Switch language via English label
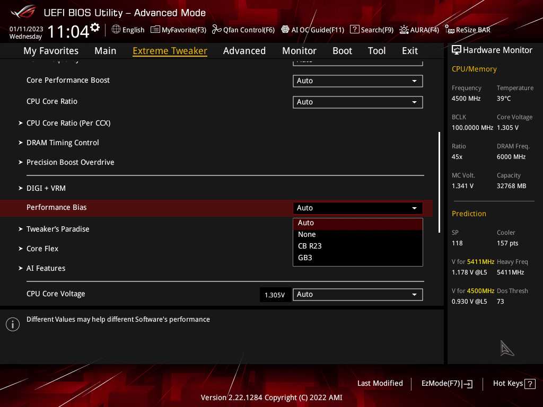Viewport: 543px width, 407px height. click(x=133, y=30)
